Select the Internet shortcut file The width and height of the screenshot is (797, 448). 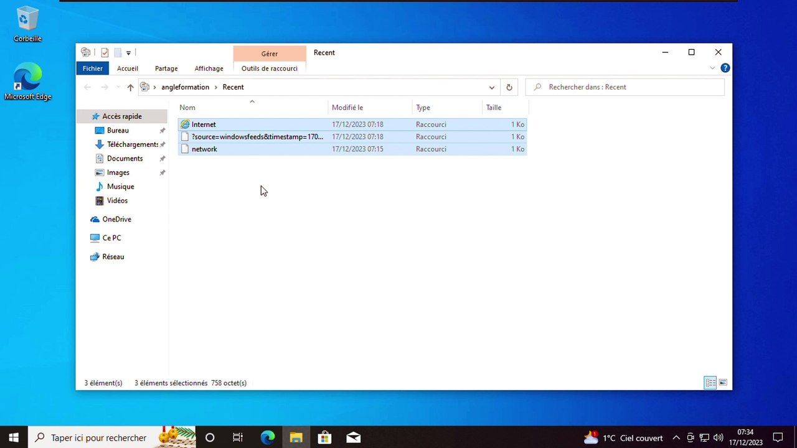(x=352, y=124)
